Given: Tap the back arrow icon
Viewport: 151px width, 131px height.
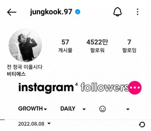Looking at the screenshot, I should pyautogui.click(x=12, y=12).
